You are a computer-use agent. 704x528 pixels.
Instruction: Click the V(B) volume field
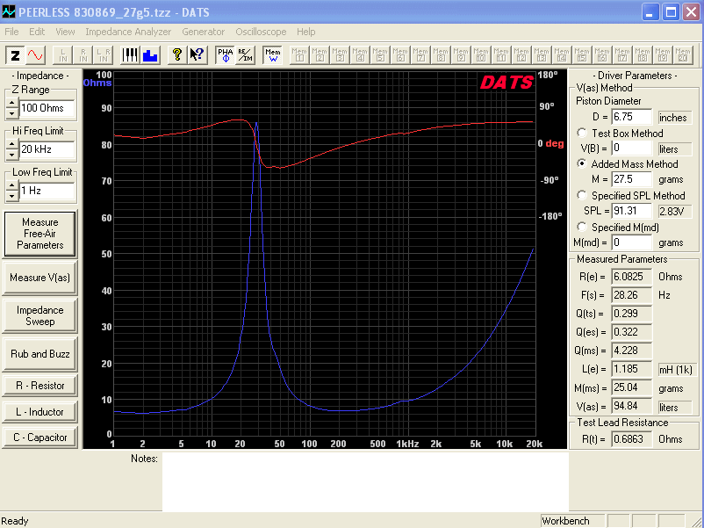click(632, 148)
